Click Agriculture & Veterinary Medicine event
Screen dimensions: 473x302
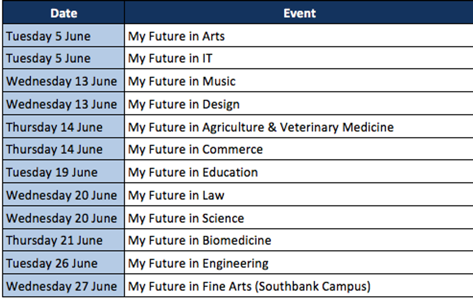299,127
